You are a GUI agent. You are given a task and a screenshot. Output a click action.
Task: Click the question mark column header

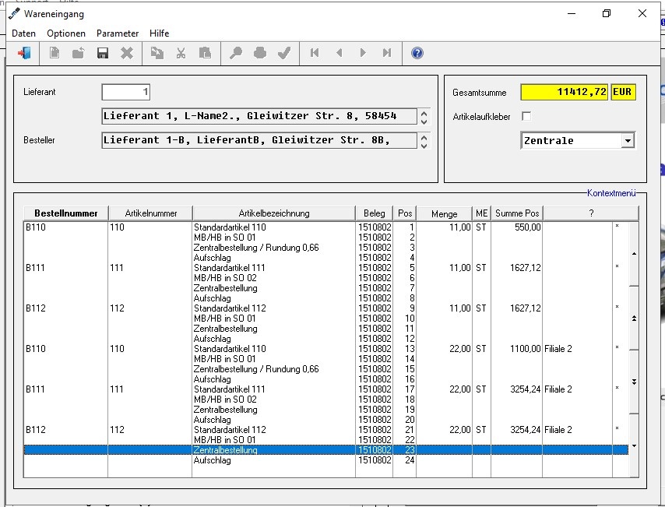[x=591, y=213]
